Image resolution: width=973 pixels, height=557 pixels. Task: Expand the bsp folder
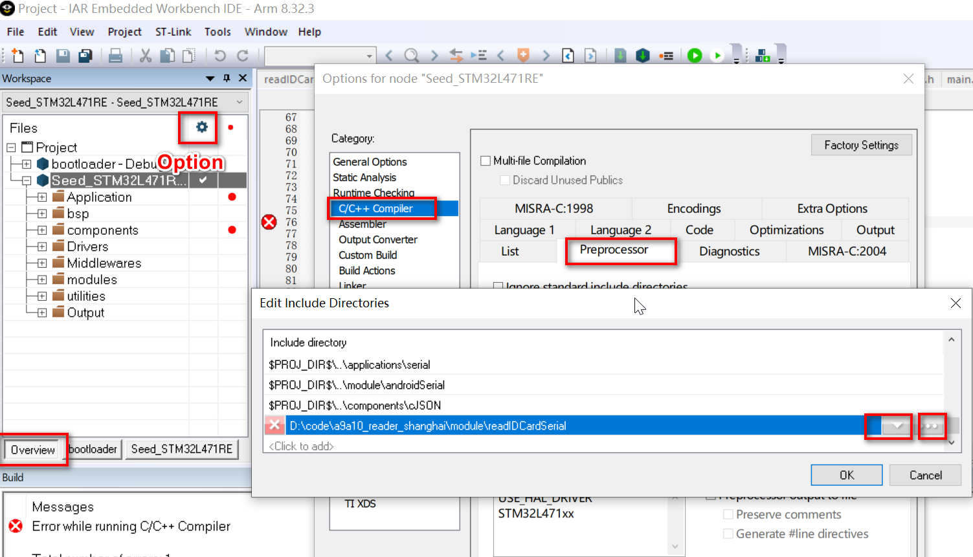coord(42,213)
